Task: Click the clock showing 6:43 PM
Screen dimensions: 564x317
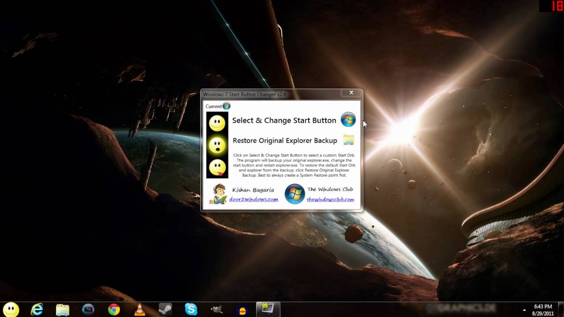Action: pos(543,306)
